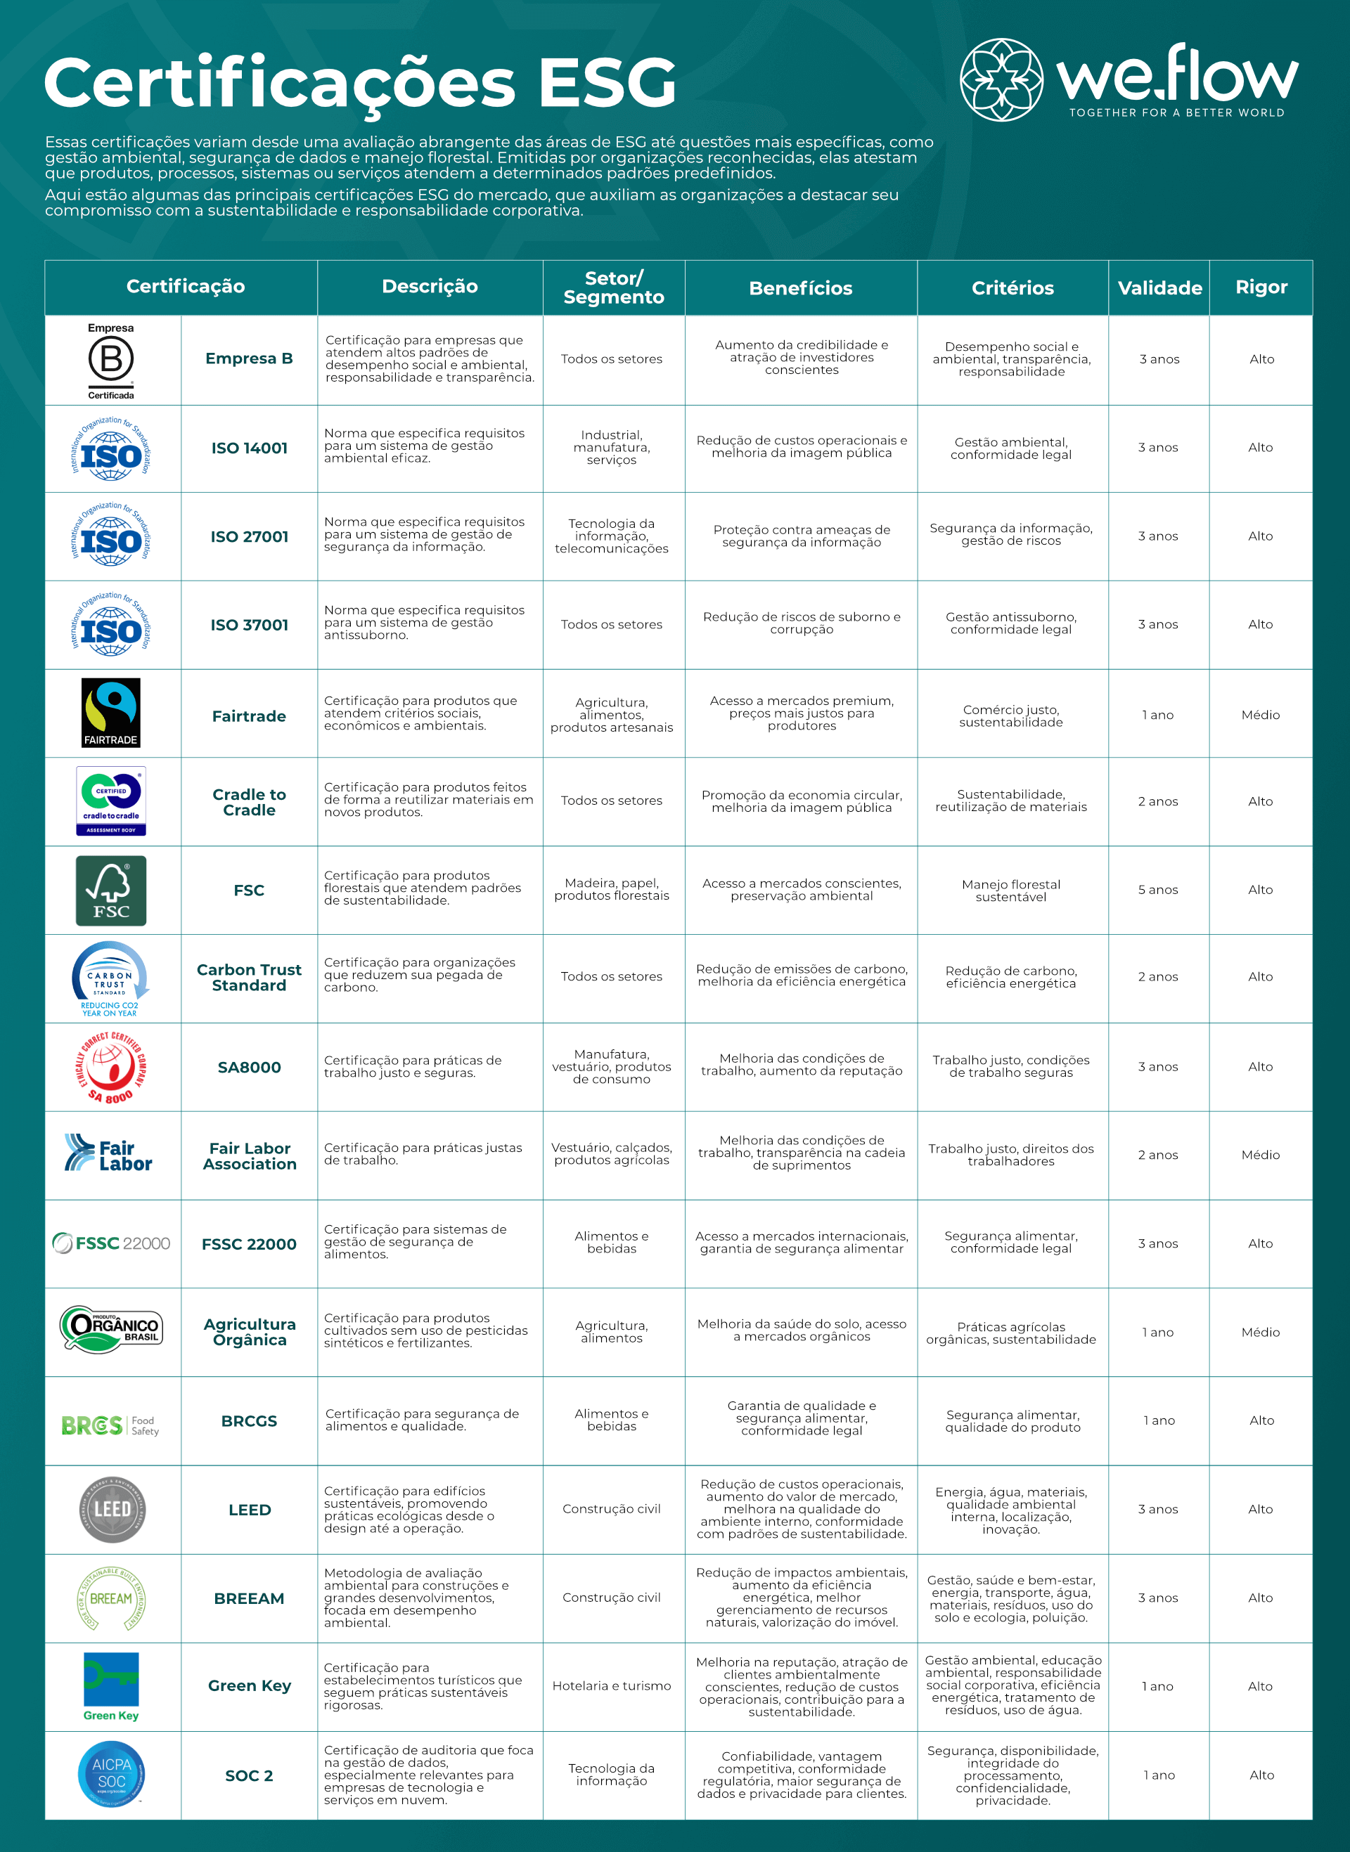Screen dimensions: 1350x1852
Task: Click 'Médio' rigor in Fair Labor Association row
Action: (1261, 1154)
